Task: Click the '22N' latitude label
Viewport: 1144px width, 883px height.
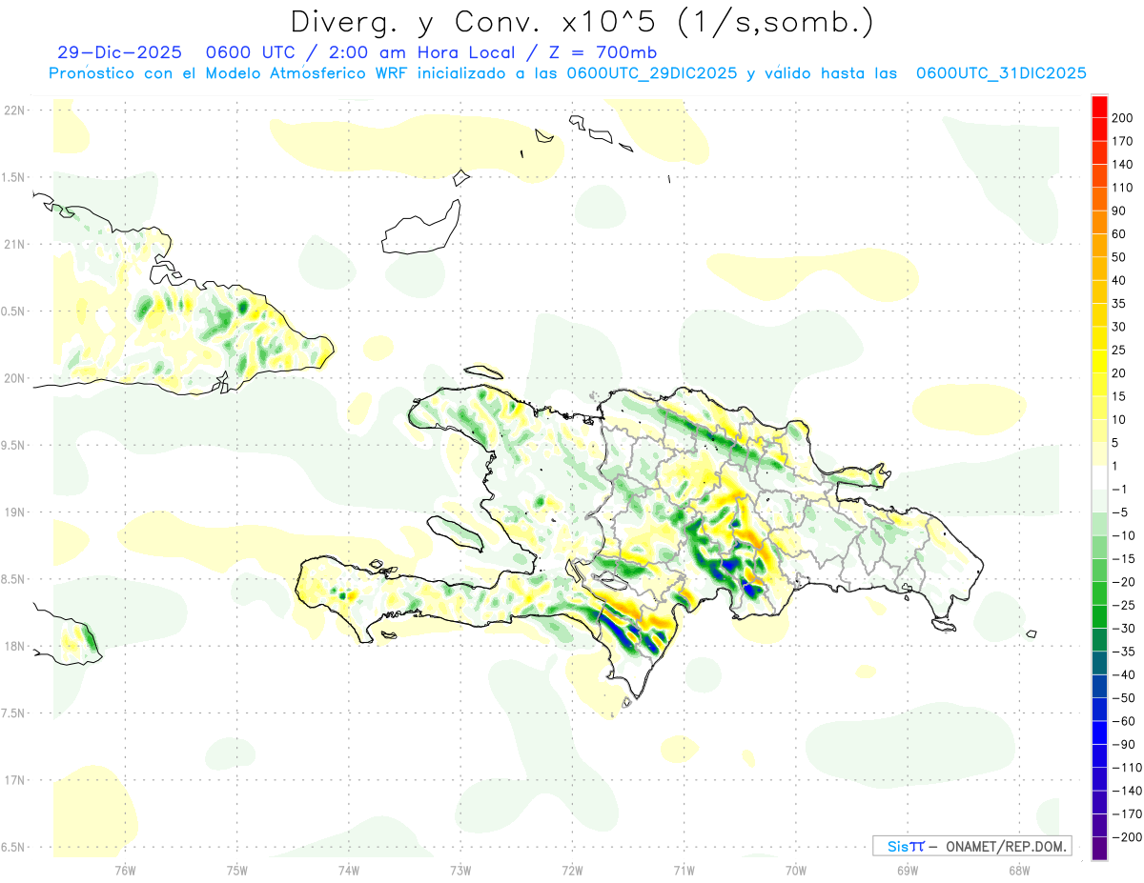Action: [14, 110]
